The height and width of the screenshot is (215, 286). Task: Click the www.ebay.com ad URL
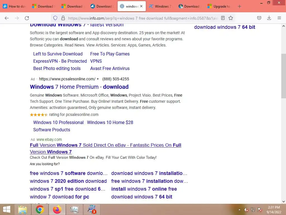(x=49, y=139)
